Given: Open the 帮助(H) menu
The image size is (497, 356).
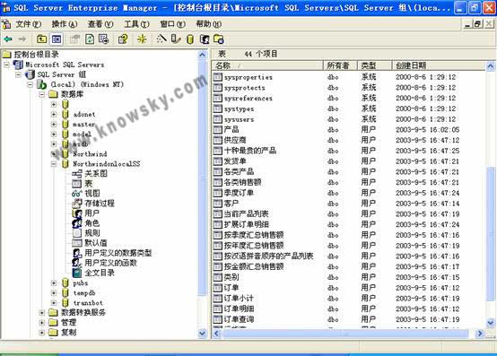Looking at the screenshot, I should pos(209,23).
